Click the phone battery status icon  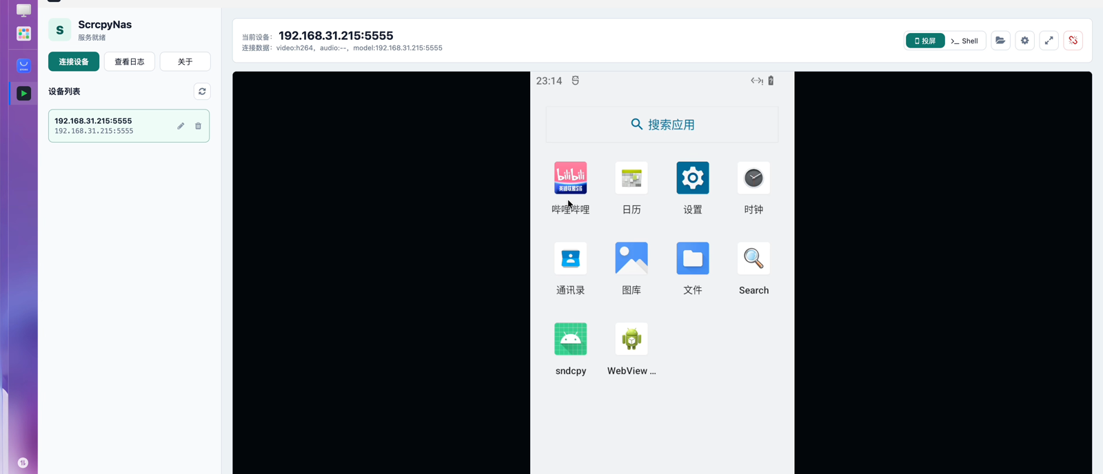771,81
